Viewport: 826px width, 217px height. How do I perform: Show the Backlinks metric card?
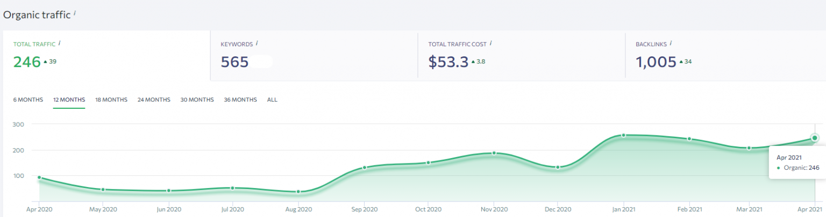tap(725, 55)
